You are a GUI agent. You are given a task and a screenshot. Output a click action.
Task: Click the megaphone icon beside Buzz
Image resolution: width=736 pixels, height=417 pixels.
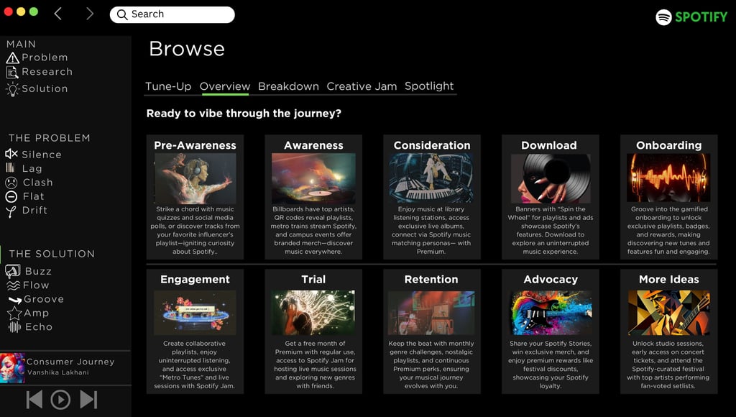[13, 271]
